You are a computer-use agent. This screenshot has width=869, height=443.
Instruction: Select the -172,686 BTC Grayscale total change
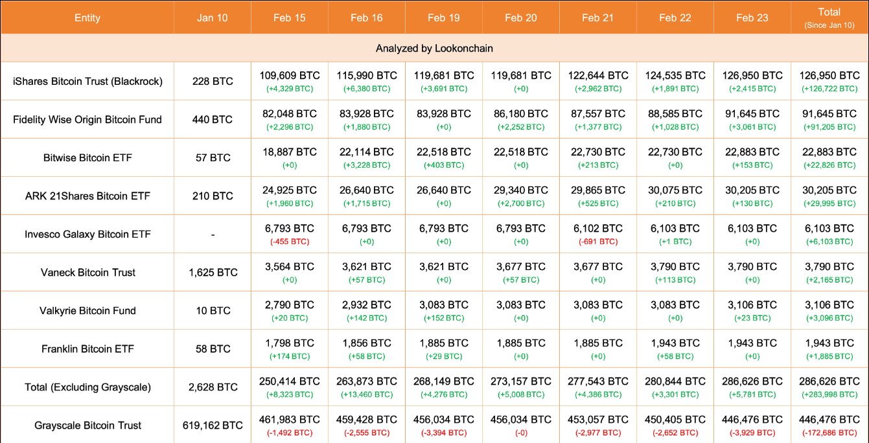point(829,433)
